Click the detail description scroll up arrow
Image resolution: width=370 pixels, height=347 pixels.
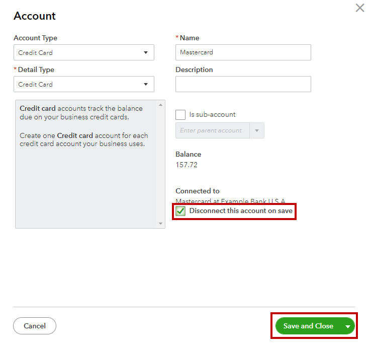(x=161, y=105)
